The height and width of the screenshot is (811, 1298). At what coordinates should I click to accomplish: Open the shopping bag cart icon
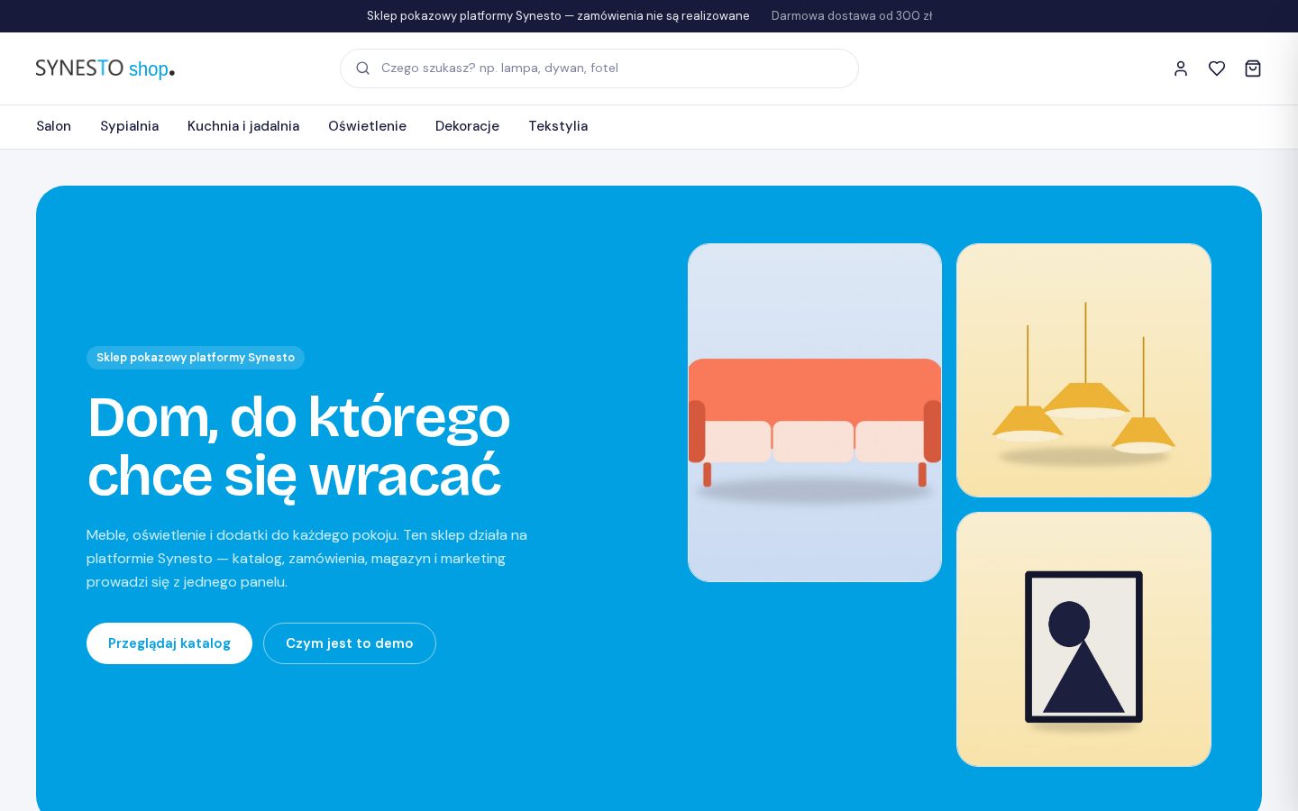[1253, 68]
